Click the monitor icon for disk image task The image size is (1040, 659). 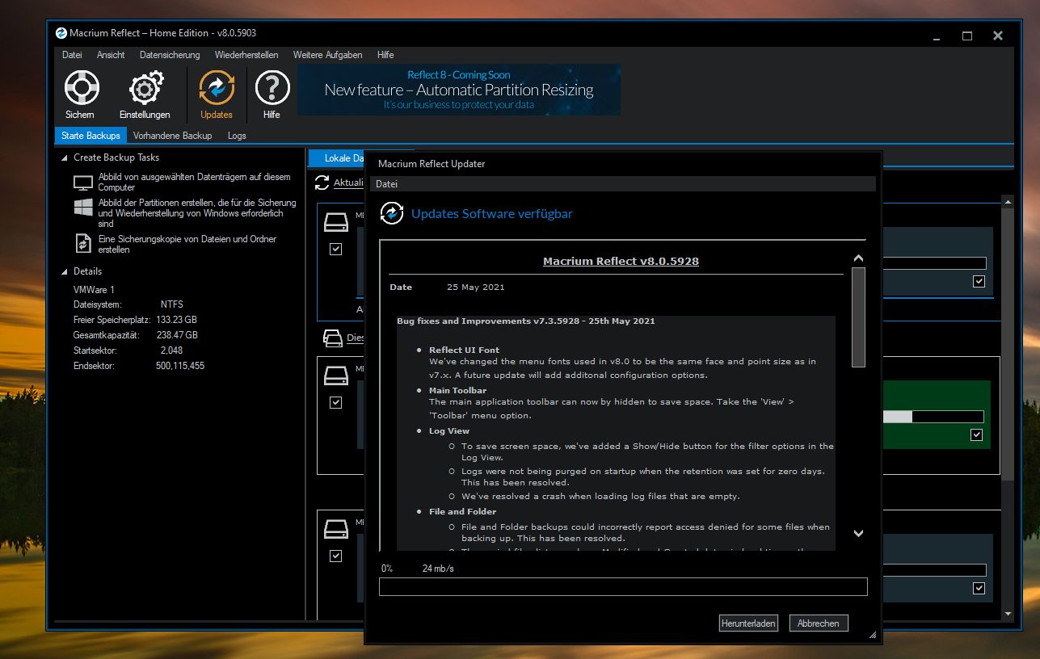[83, 183]
